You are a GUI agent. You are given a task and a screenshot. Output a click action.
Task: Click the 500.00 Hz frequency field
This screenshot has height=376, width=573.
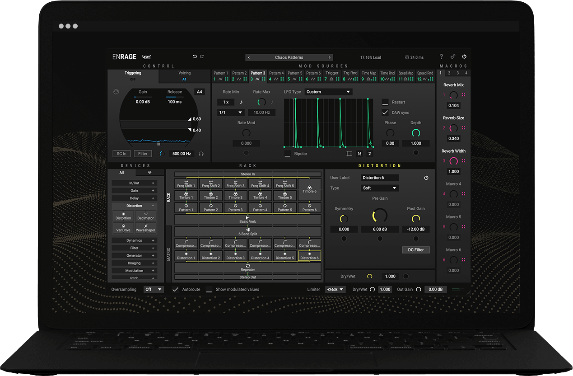click(182, 154)
